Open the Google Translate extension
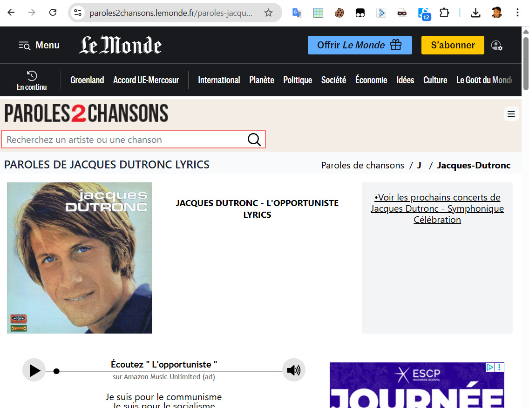529x408 pixels. tap(297, 13)
